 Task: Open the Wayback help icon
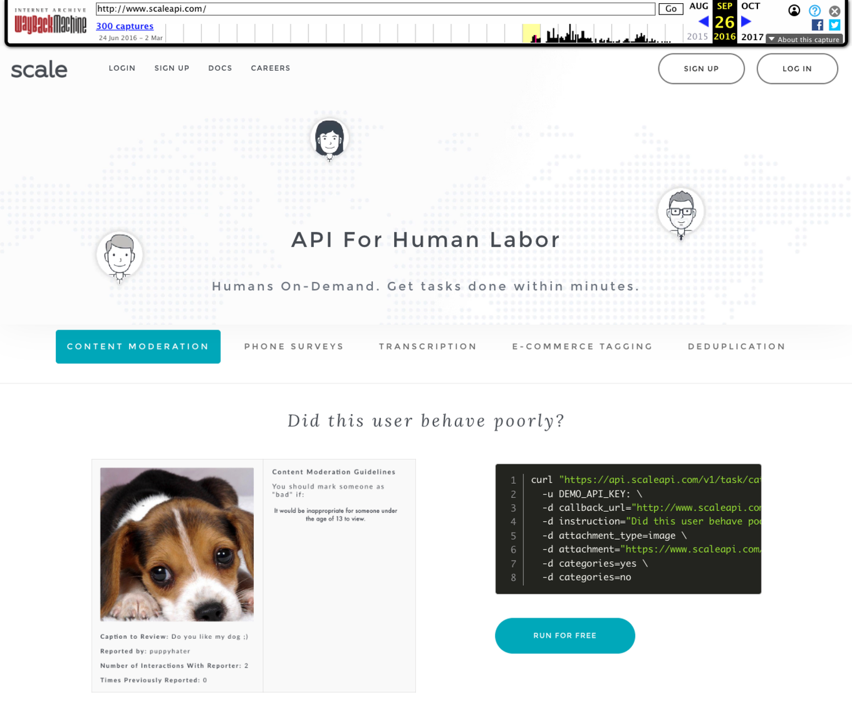(x=814, y=11)
